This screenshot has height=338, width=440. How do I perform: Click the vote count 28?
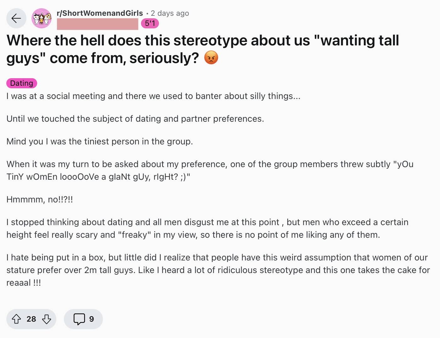pos(31,319)
